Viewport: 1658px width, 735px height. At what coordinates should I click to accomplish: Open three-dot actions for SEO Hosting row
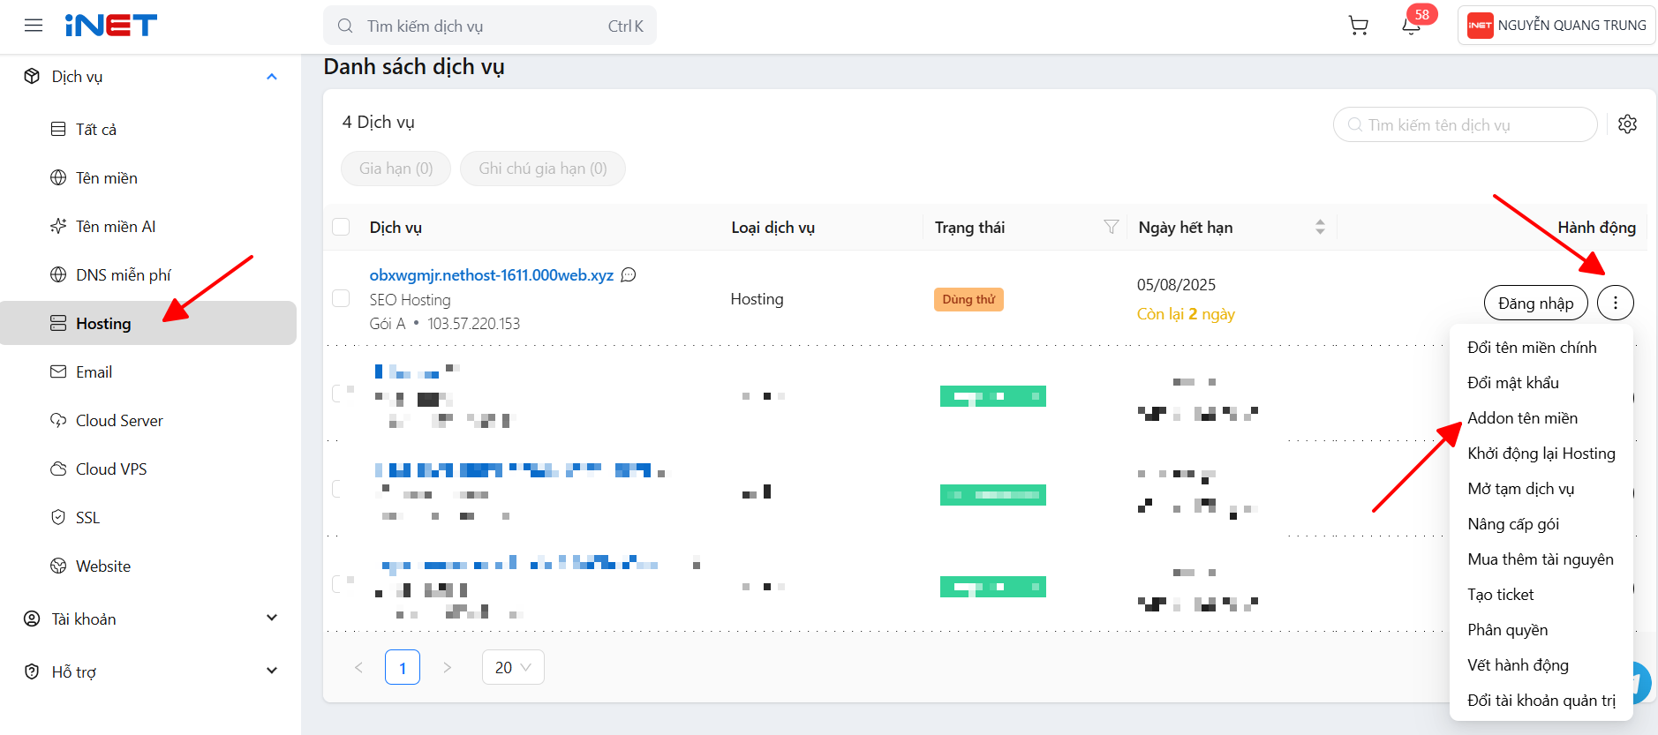(1616, 303)
